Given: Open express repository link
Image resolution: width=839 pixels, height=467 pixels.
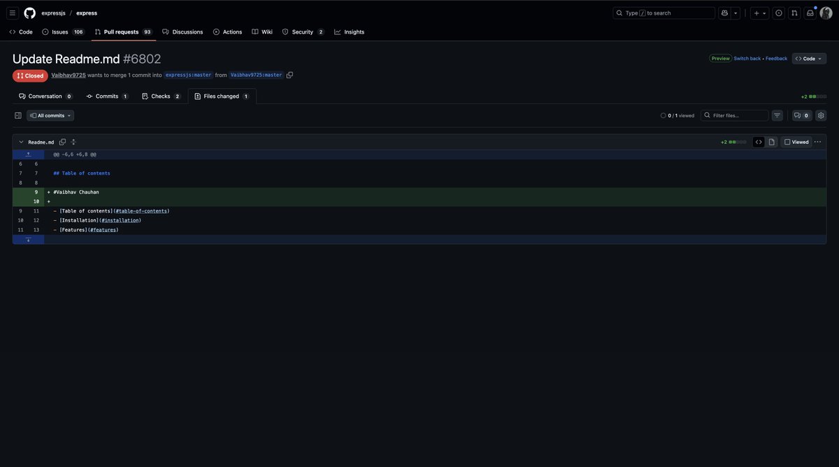Looking at the screenshot, I should click(87, 13).
